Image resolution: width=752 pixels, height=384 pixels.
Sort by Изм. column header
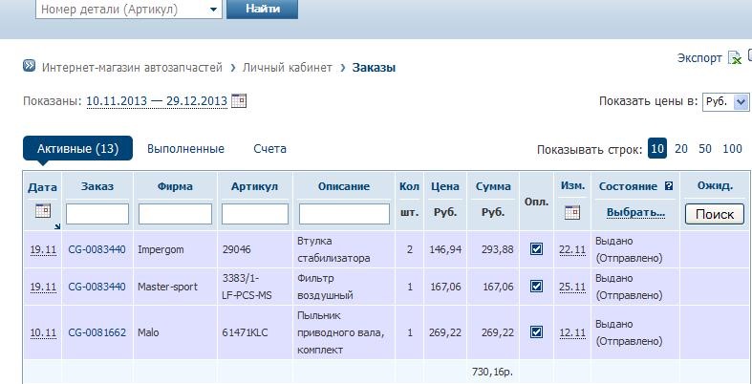pos(572,186)
